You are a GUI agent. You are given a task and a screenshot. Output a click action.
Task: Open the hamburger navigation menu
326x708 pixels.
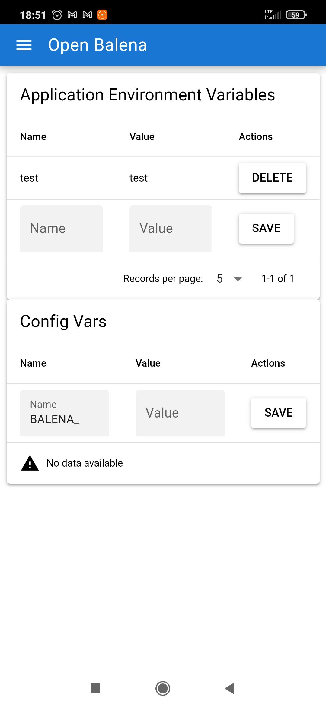point(24,45)
